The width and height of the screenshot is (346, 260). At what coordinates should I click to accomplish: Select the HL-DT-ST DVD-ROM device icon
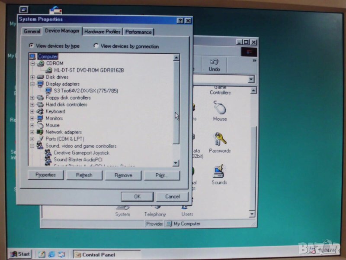[x=49, y=70]
